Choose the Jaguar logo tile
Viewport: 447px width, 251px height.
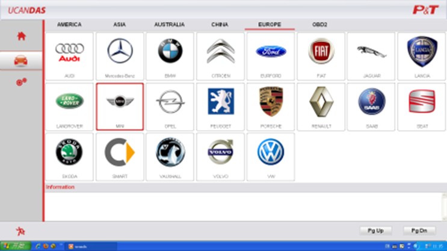[x=371, y=56]
